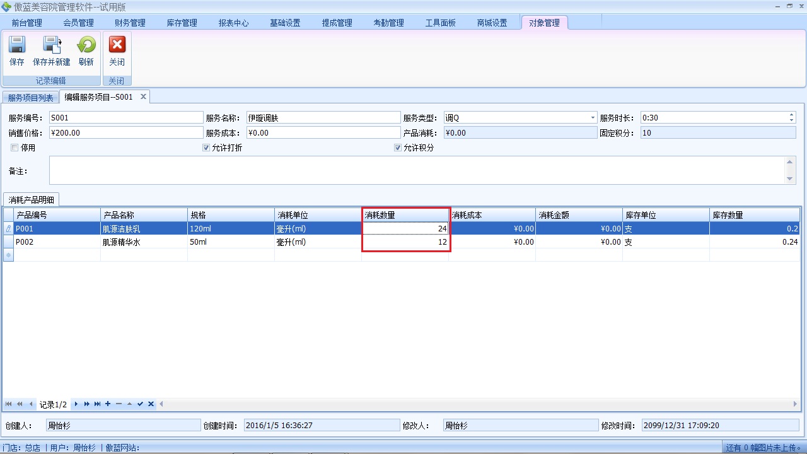Screen dimensions: 807x454
Task: Click the 保存并新建 (Save and New) icon
Action: point(51,50)
